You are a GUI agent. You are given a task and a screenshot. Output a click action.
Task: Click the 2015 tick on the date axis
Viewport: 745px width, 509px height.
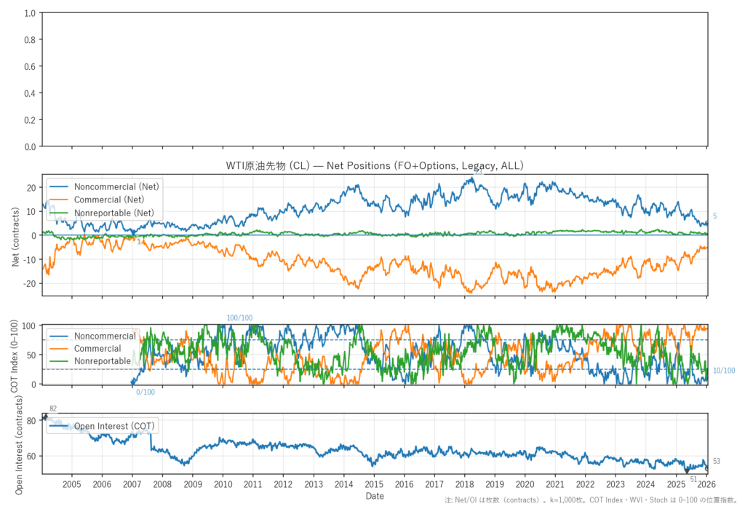374,484
